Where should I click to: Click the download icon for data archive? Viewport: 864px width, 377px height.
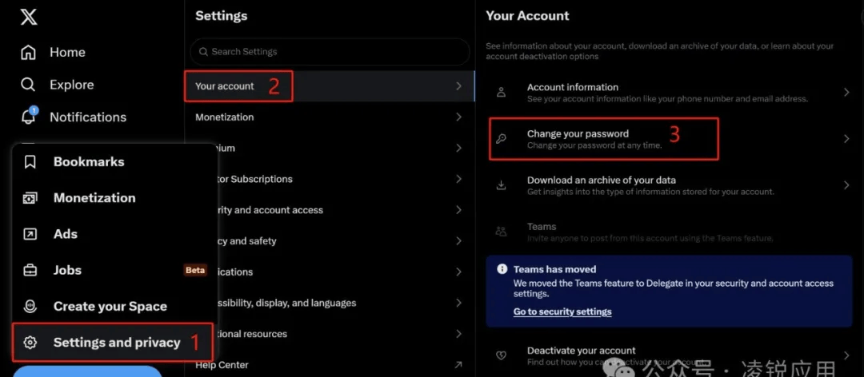[501, 185]
